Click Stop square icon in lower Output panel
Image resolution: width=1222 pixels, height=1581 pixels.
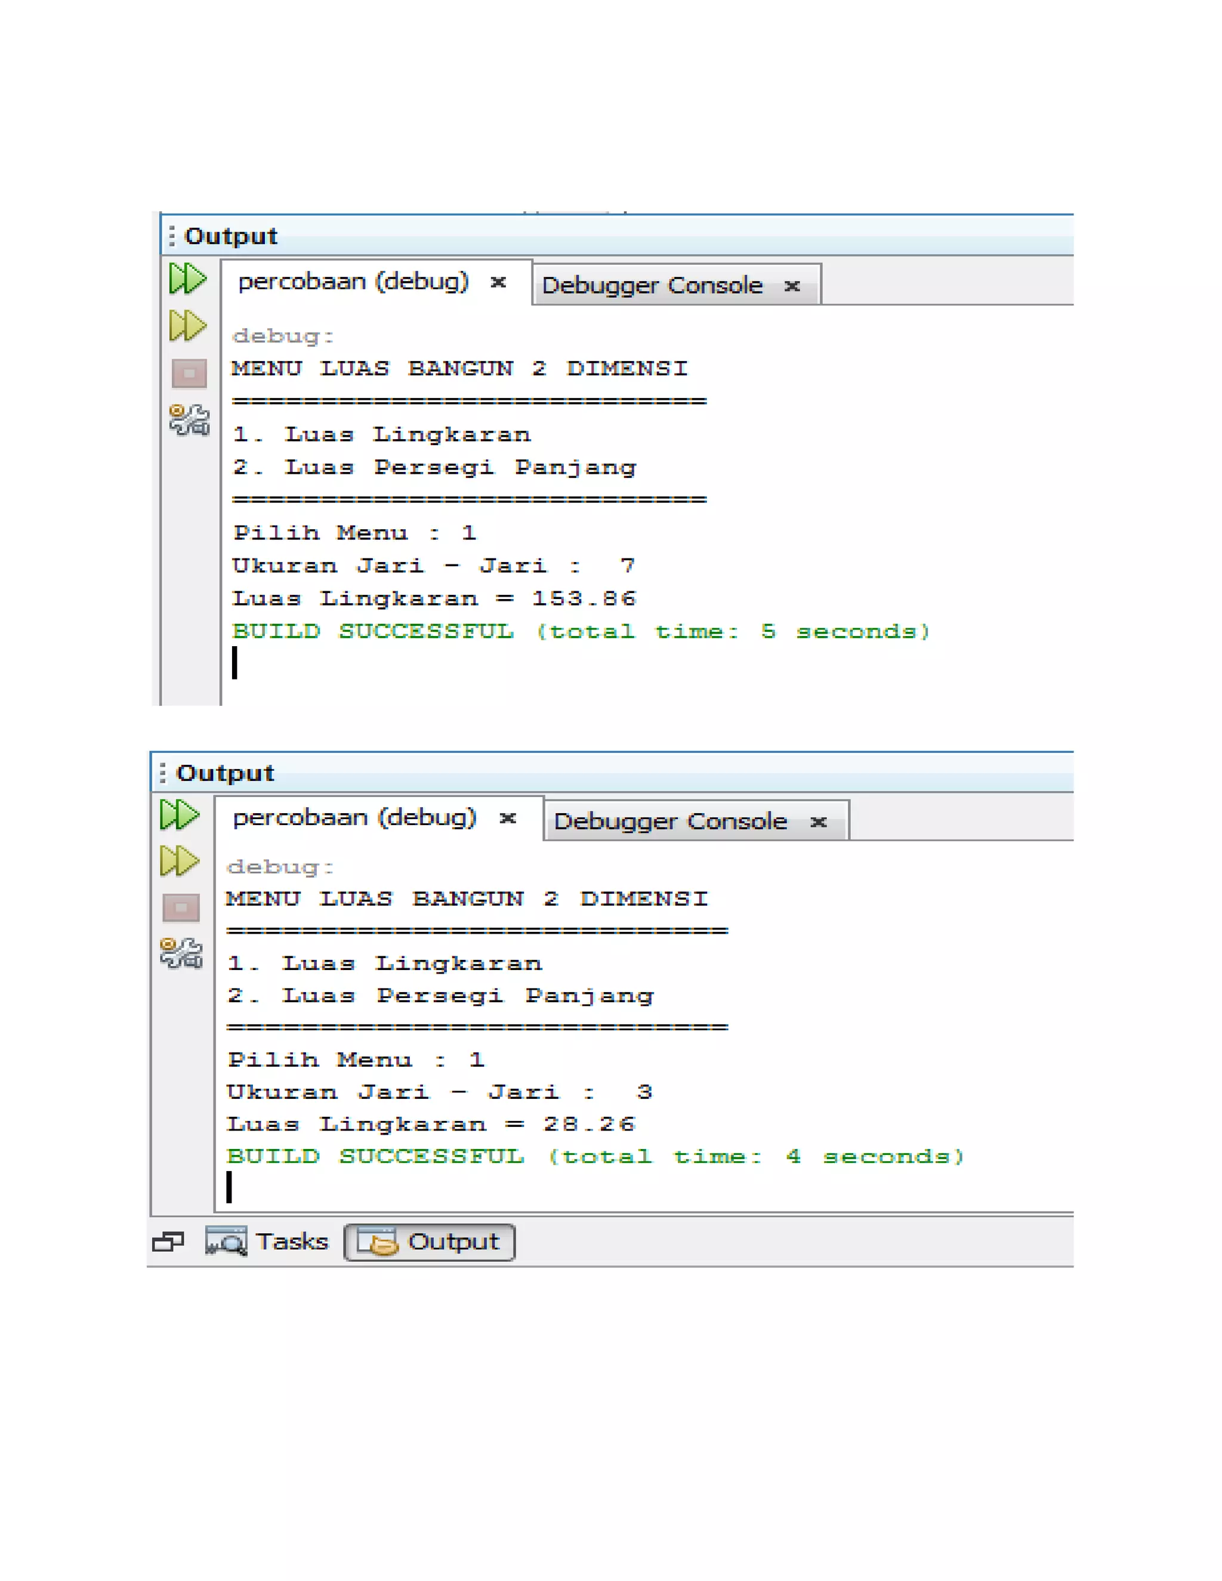tap(181, 907)
